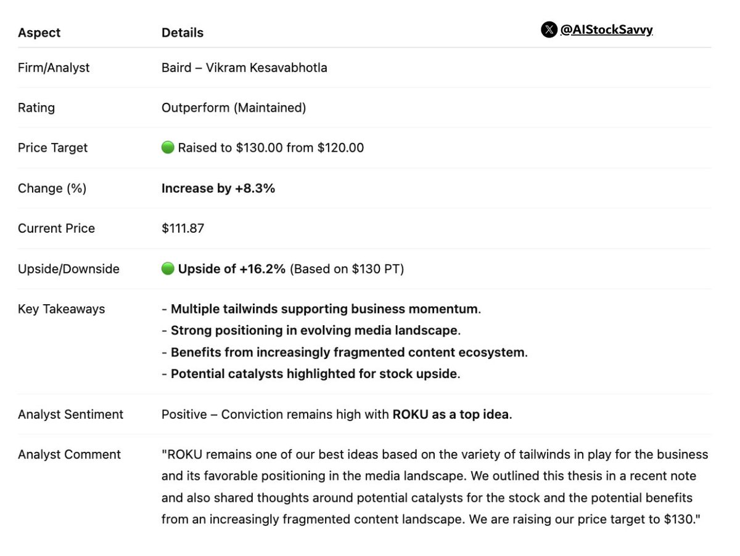This screenshot has height=556, width=740.
Task: Click the "Price Target" row label
Action: (x=53, y=148)
